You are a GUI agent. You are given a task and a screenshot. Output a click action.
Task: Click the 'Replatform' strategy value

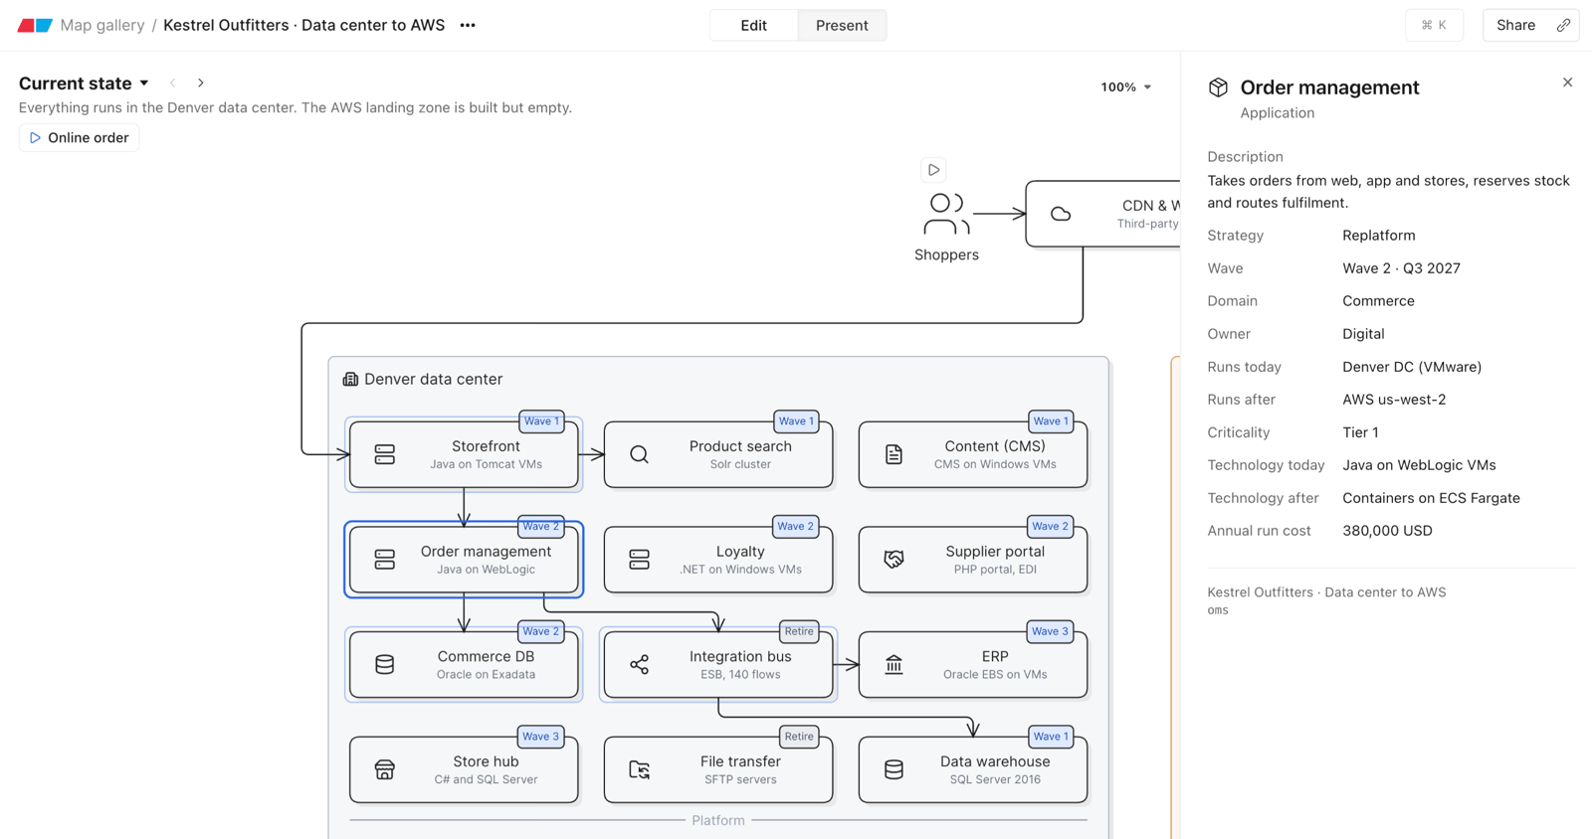(x=1378, y=236)
